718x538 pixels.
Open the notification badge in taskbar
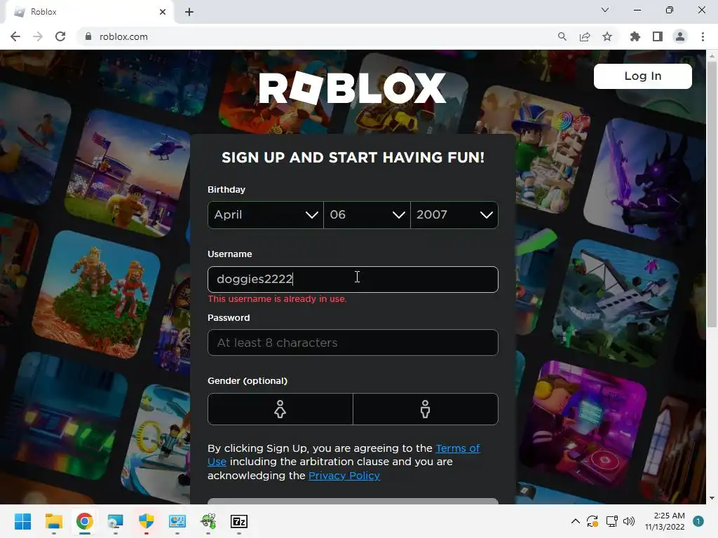click(698, 521)
